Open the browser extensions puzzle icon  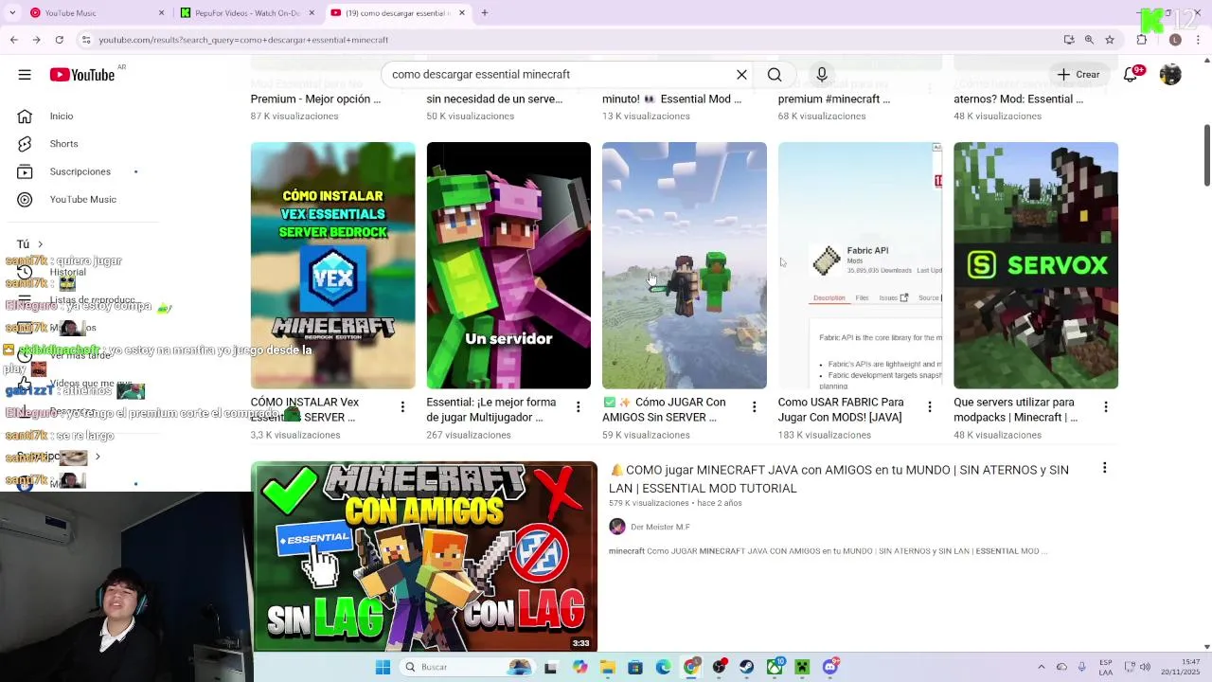coord(1142,40)
